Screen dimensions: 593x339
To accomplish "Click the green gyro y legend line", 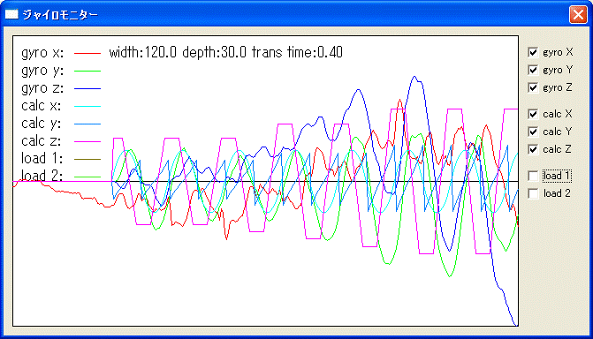I will click(x=87, y=71).
